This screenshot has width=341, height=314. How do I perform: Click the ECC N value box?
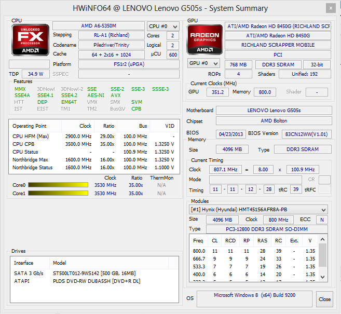322,220
